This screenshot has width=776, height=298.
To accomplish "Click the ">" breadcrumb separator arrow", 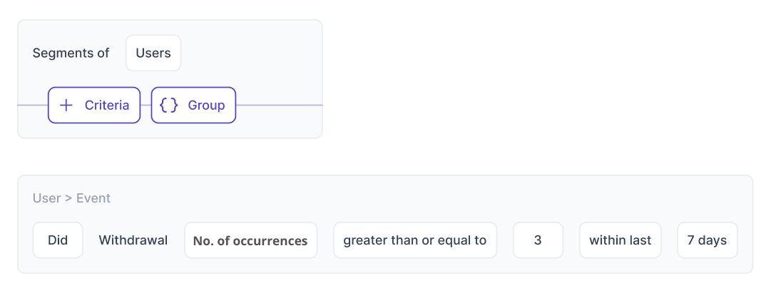I will pyautogui.click(x=68, y=198).
